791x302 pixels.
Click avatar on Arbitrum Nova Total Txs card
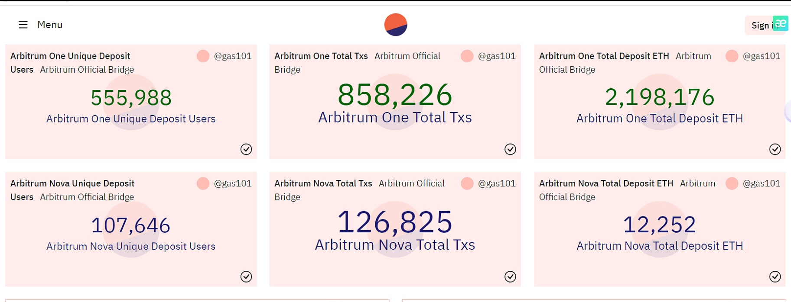click(467, 183)
